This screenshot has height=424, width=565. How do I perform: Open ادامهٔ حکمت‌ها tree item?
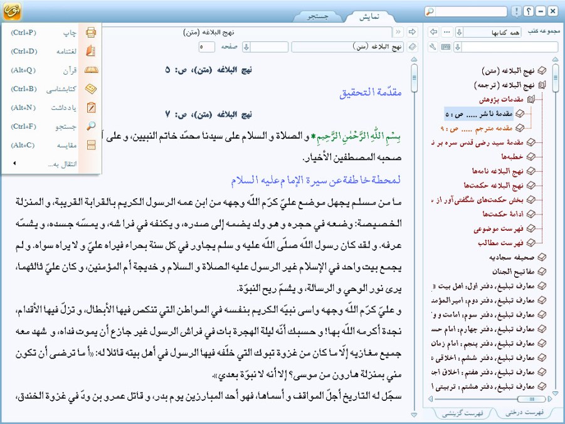(503, 214)
